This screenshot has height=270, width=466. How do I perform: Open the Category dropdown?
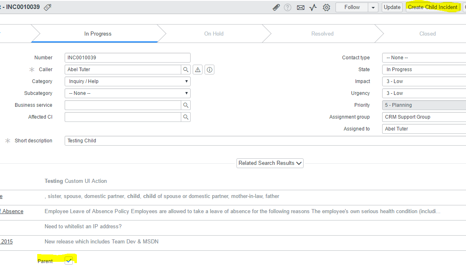coord(128,81)
